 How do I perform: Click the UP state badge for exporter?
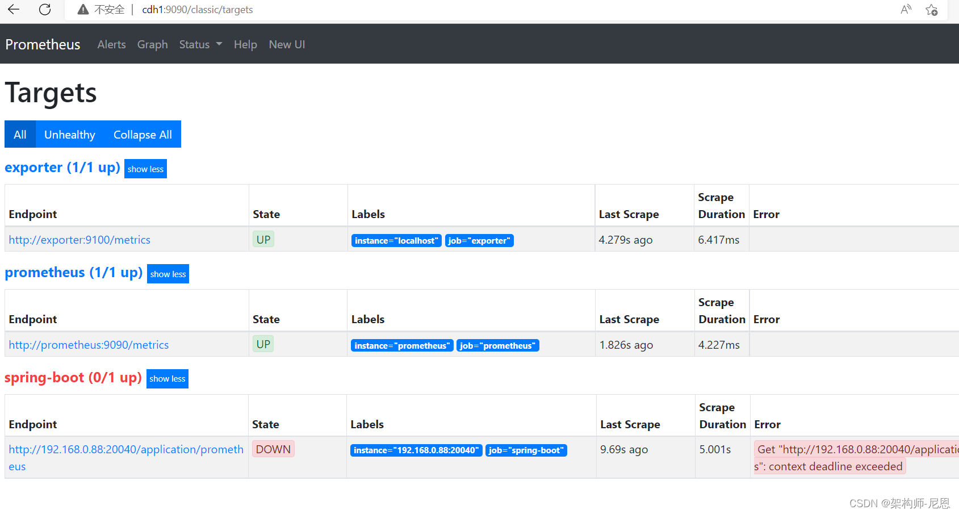263,239
